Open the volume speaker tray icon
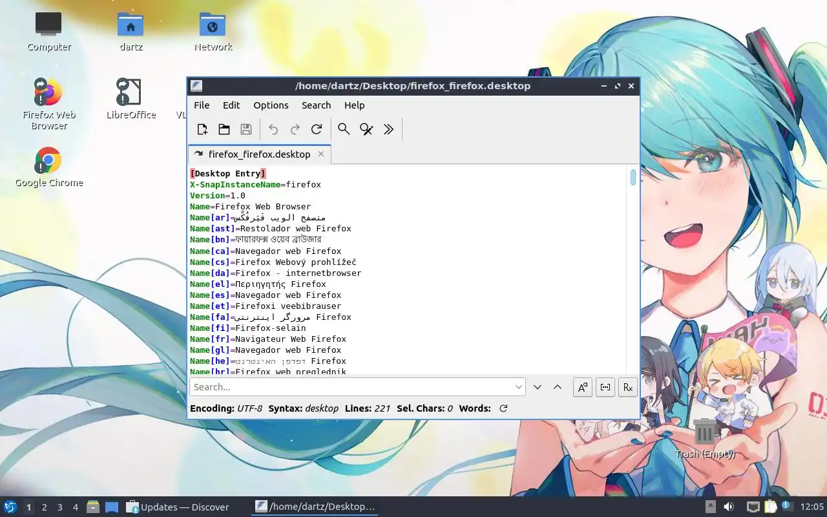Image resolution: width=827 pixels, height=517 pixels. (x=729, y=507)
